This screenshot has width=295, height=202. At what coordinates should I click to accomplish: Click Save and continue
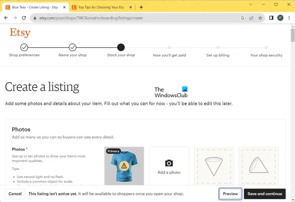pyautogui.click(x=265, y=194)
